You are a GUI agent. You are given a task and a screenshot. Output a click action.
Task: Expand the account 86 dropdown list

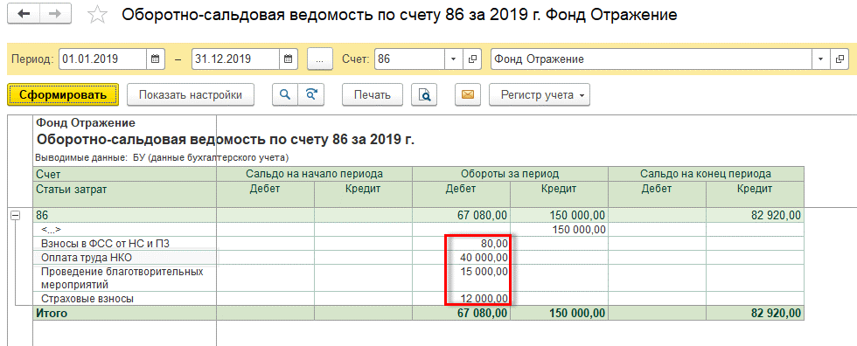coord(453,59)
